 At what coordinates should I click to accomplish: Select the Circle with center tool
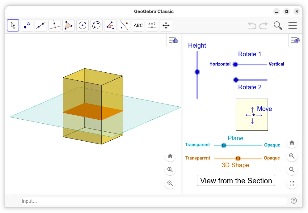pos(82,25)
